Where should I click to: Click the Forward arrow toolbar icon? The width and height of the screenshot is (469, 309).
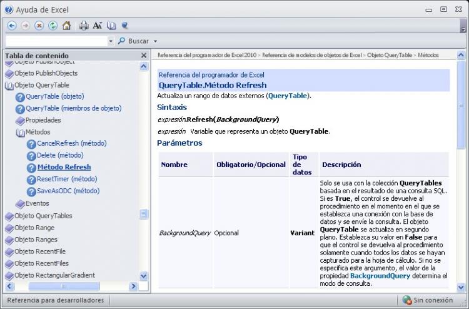tap(26, 26)
